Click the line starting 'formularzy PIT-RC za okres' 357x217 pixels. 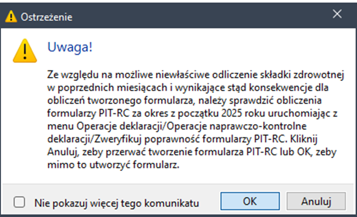192,113
